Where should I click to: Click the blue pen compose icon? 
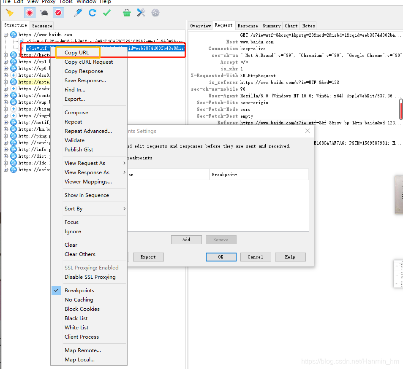pyautogui.click(x=78, y=13)
